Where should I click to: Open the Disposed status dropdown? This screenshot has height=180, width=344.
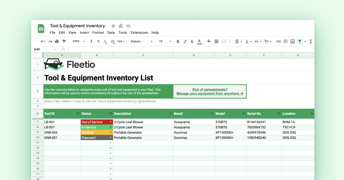(x=111, y=138)
